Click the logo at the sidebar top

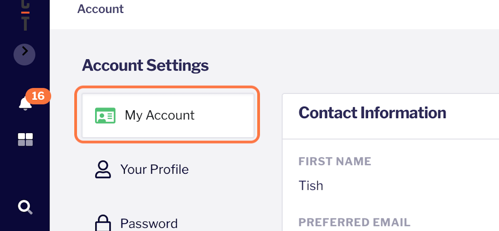25,17
